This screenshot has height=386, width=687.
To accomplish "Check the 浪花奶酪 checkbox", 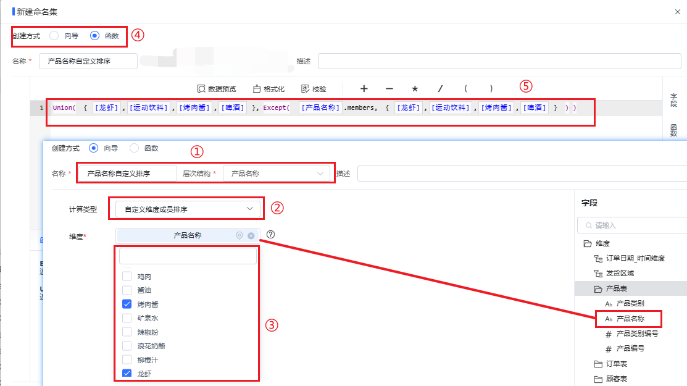I will pos(127,346).
